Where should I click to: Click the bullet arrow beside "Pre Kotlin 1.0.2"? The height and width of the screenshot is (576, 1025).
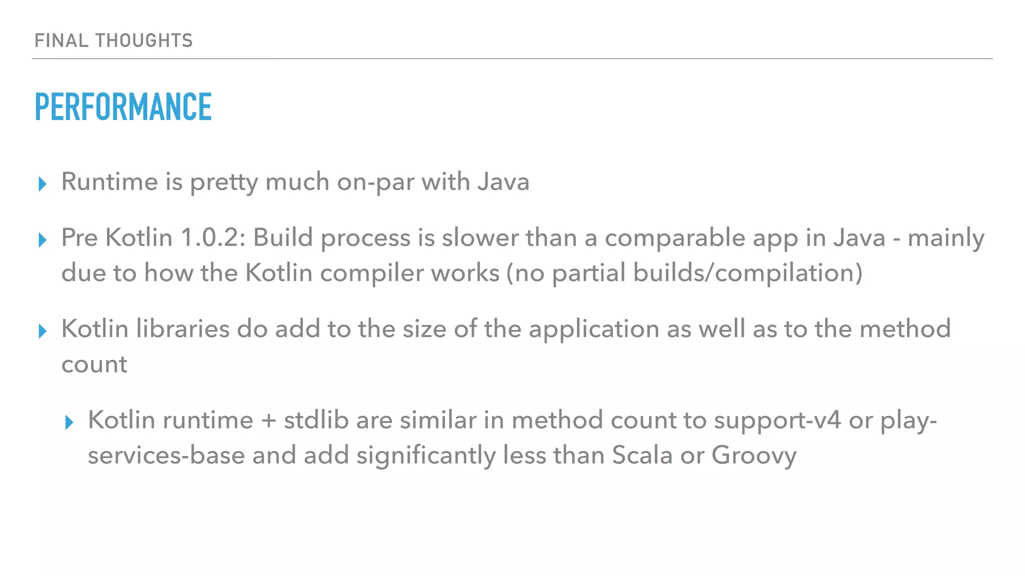coord(43,240)
